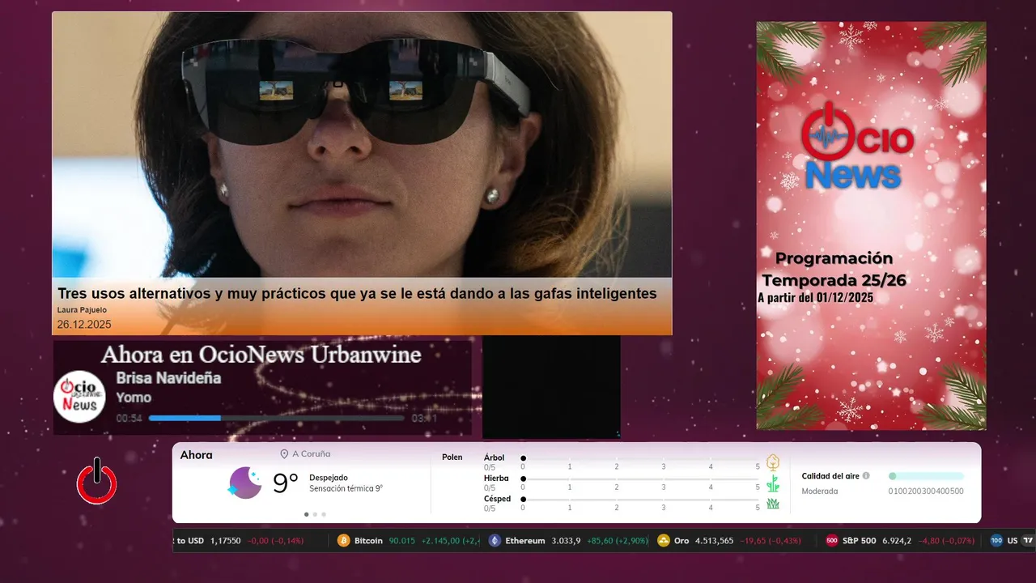Click the OcioNews logo in the red banner
Screen dimensions: 1036x583
pyautogui.click(x=857, y=147)
